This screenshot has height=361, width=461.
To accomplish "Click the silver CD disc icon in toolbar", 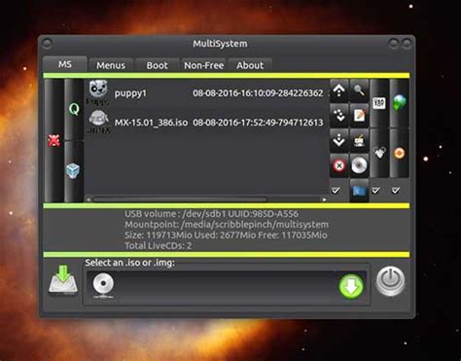I will coord(359,165).
